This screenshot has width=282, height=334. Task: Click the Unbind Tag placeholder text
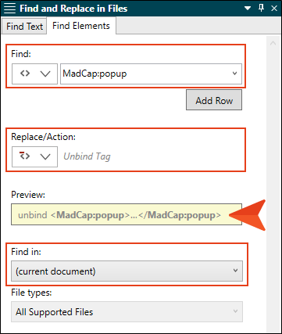tap(87, 156)
